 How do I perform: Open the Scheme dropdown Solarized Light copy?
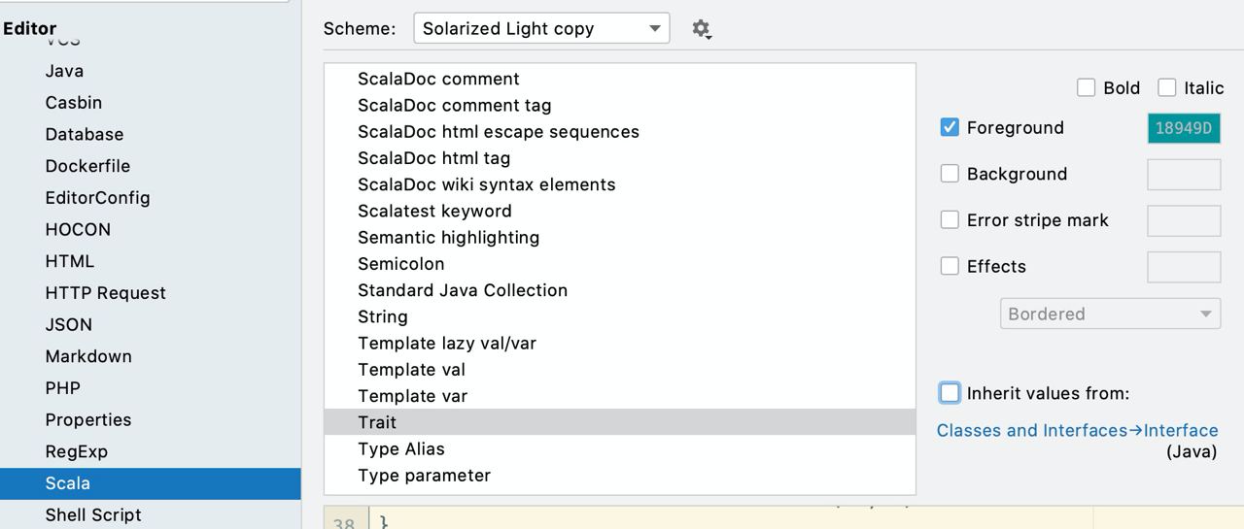tap(541, 28)
